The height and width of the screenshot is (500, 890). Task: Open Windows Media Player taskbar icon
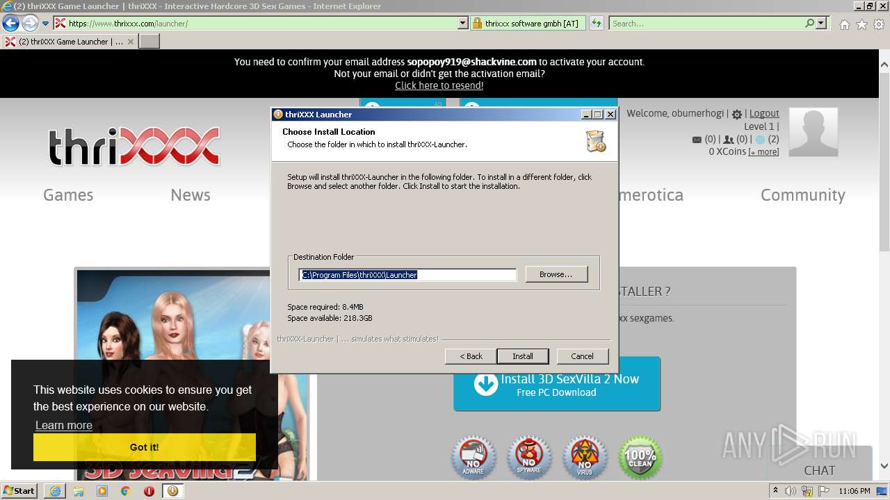pyautogui.click(x=102, y=490)
